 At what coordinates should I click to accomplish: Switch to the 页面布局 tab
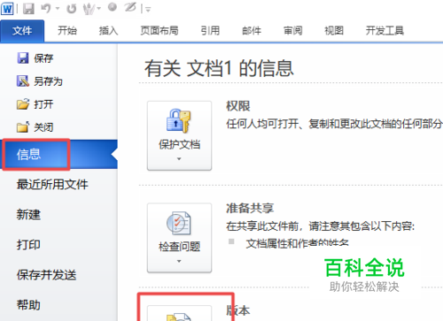tap(159, 31)
